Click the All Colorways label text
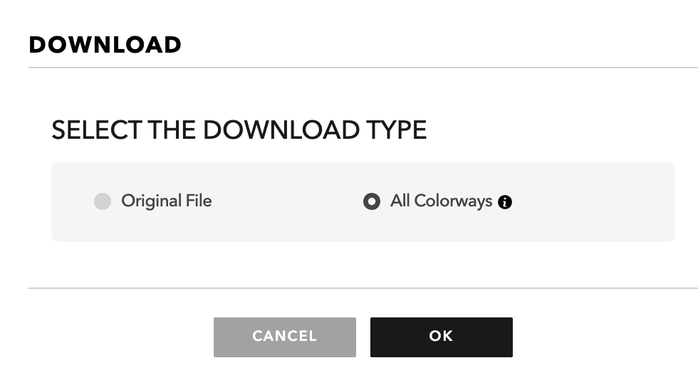This screenshot has width=698, height=390. [x=441, y=201]
